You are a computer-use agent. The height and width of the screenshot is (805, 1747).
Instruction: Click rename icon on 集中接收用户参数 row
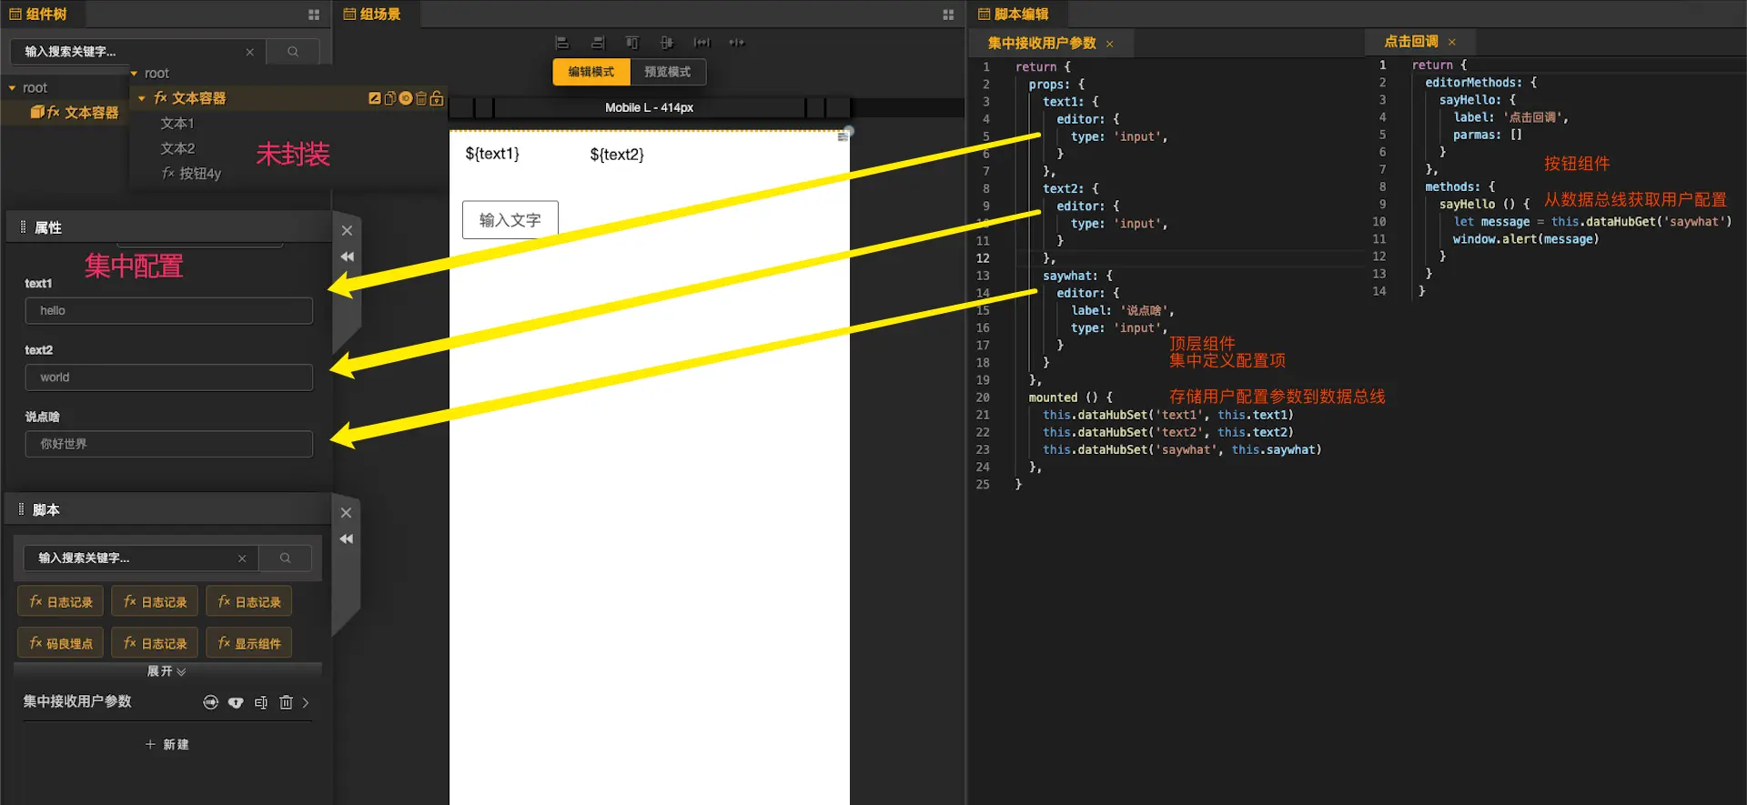click(x=261, y=702)
